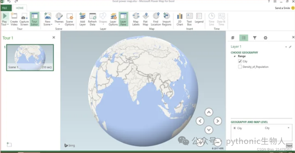Viewport: 295px width, 153px height.
Task: Open layers list icon in Layer Pane
Action: pyautogui.click(x=233, y=38)
